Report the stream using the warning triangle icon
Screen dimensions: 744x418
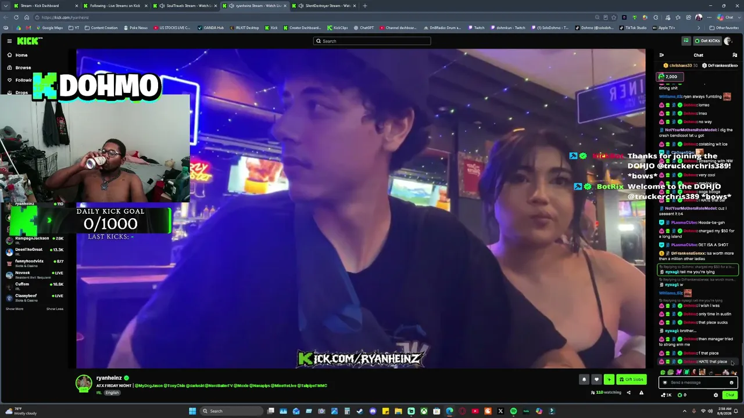641,392
